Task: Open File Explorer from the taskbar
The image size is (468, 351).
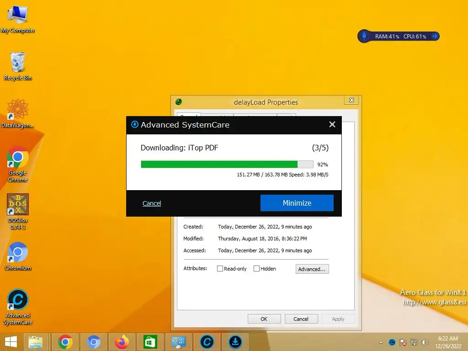Action: (x=36, y=342)
